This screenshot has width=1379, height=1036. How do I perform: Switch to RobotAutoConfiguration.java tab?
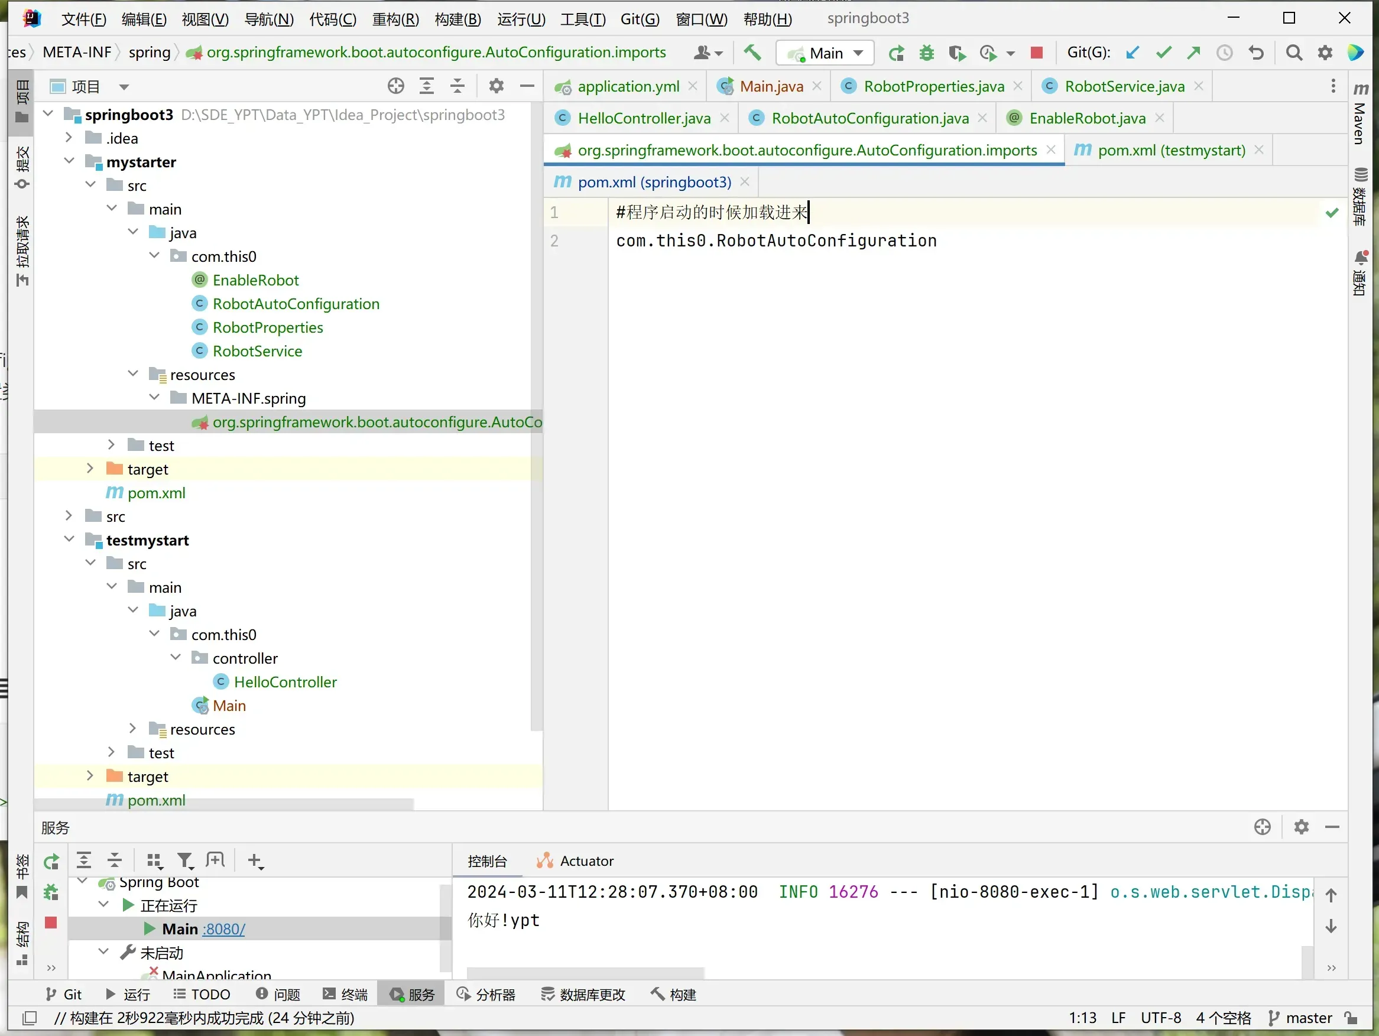pyautogui.click(x=869, y=118)
